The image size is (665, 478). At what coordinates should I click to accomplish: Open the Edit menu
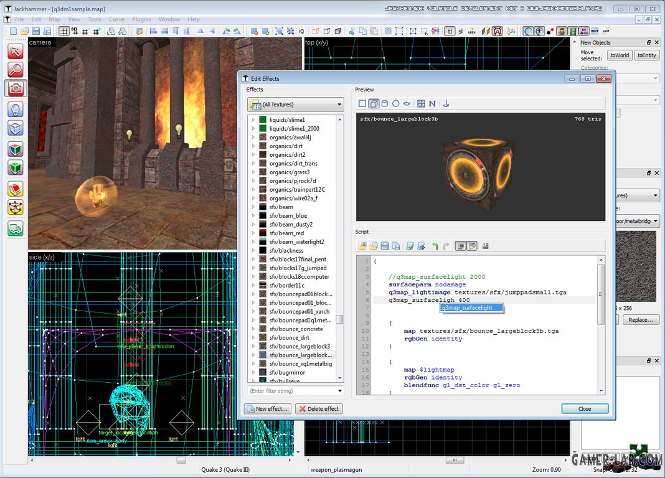click(x=36, y=19)
